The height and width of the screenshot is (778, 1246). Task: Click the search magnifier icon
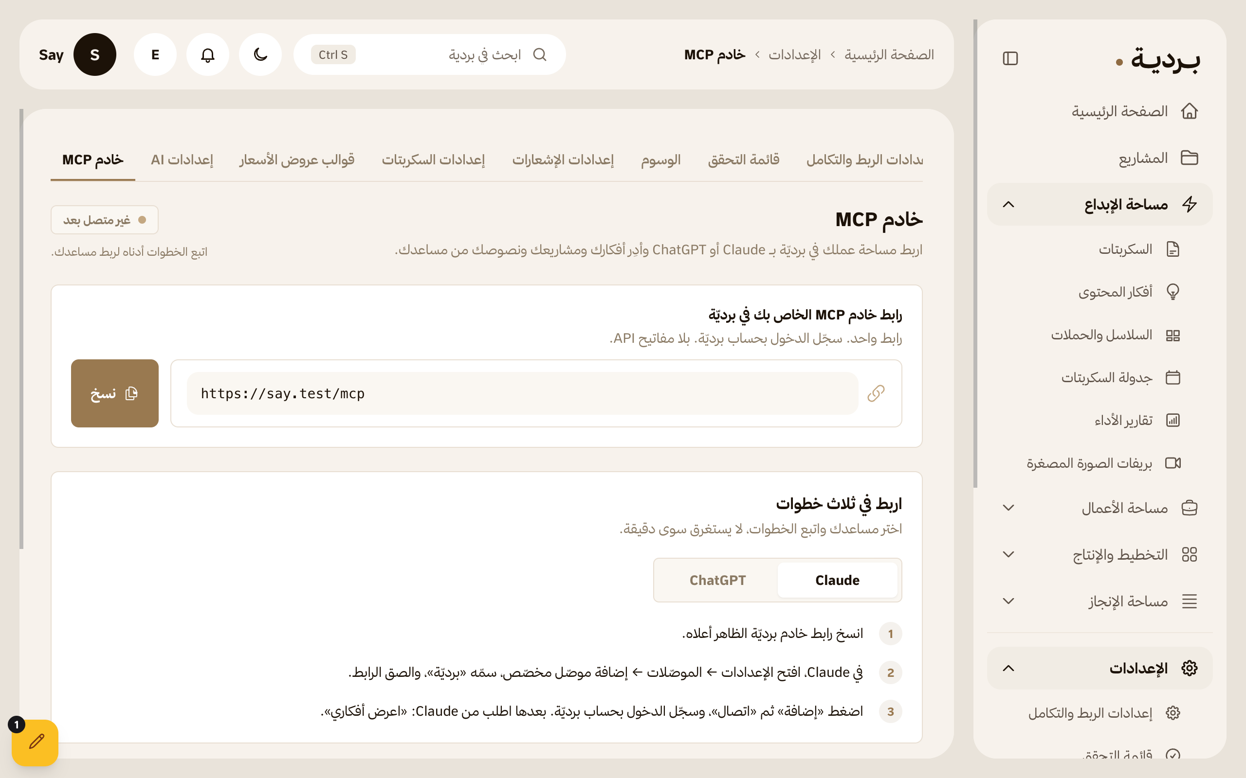point(540,54)
